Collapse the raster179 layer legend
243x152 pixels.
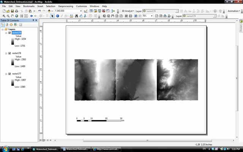coord(6,33)
